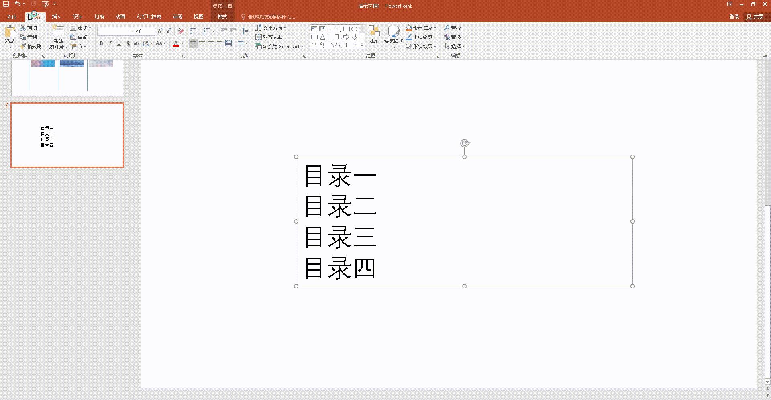Image resolution: width=771 pixels, height=400 pixels.
Task: Select slide 2 thumbnail in the panel
Action: tap(67, 135)
